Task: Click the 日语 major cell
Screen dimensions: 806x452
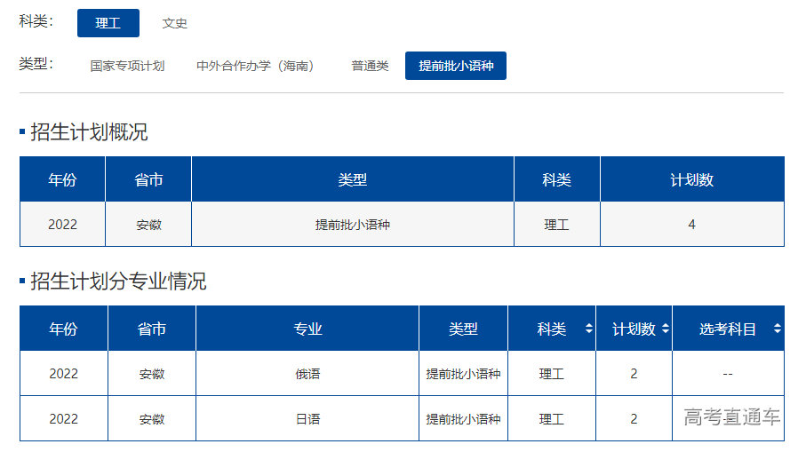Action: (307, 418)
